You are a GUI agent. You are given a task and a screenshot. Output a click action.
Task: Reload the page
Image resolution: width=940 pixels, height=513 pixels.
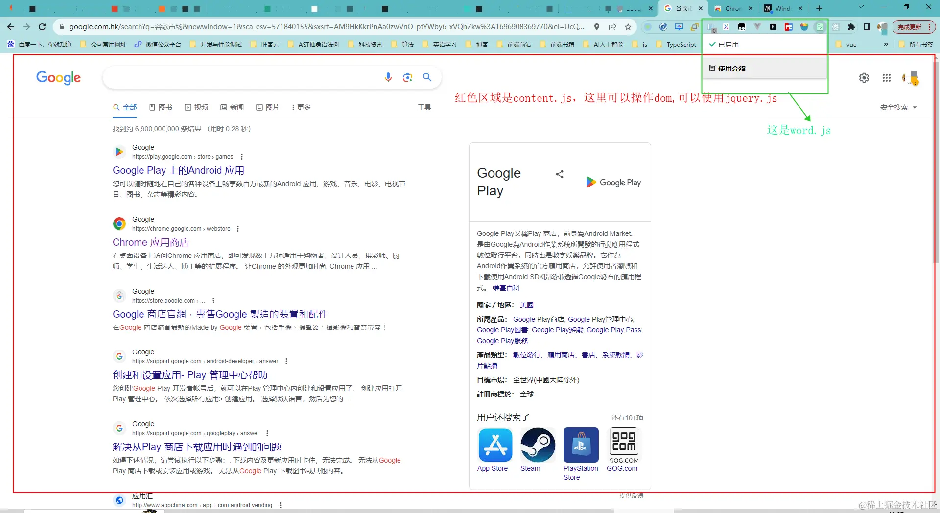(x=42, y=27)
